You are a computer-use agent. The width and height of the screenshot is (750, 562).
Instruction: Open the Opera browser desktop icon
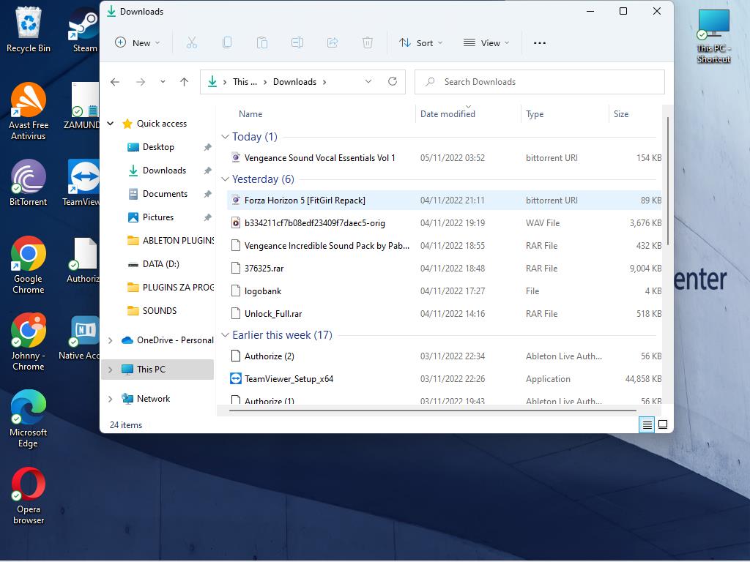click(29, 495)
